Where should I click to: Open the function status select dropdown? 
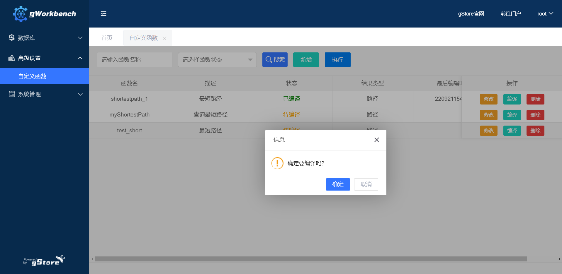[x=217, y=60]
